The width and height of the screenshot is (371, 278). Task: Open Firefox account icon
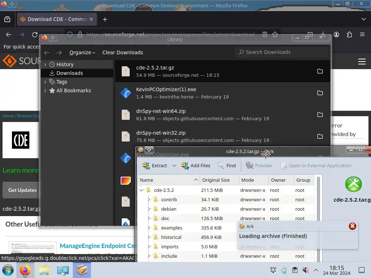[336, 34]
